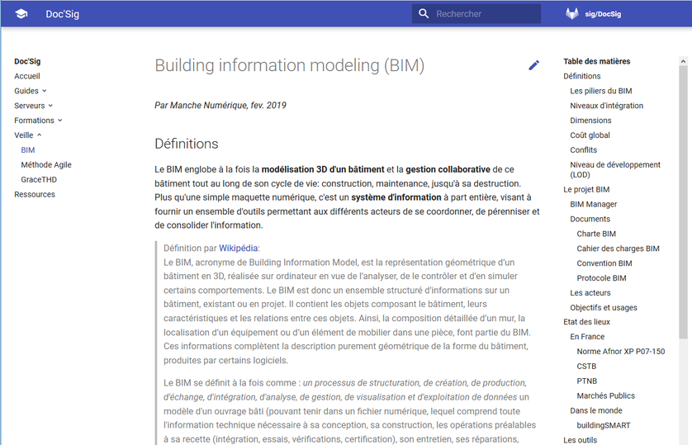The image size is (692, 445).
Task: Go to Ressources in the sidebar
Action: [35, 195]
